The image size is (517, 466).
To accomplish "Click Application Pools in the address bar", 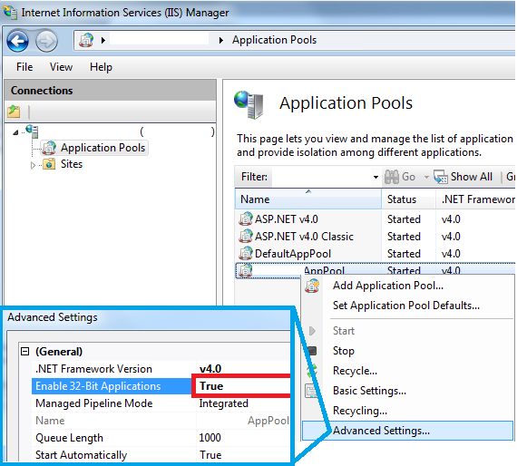I will point(274,40).
